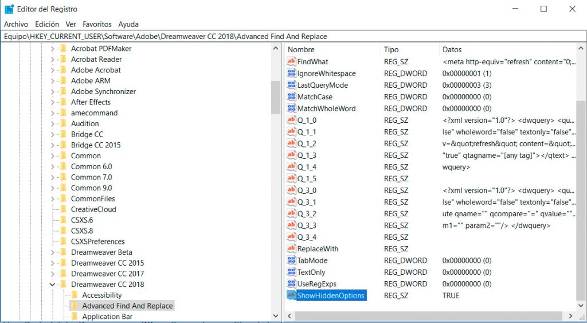Viewport: 587px width, 323px height.
Task: Click tree pane scroll up arrow
Action: tap(276, 49)
